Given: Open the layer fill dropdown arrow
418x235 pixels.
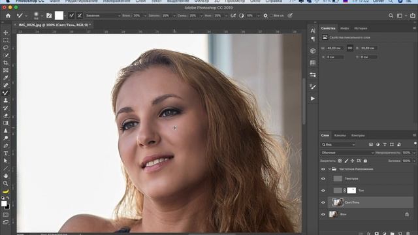Looking at the screenshot, I should coord(414,161).
